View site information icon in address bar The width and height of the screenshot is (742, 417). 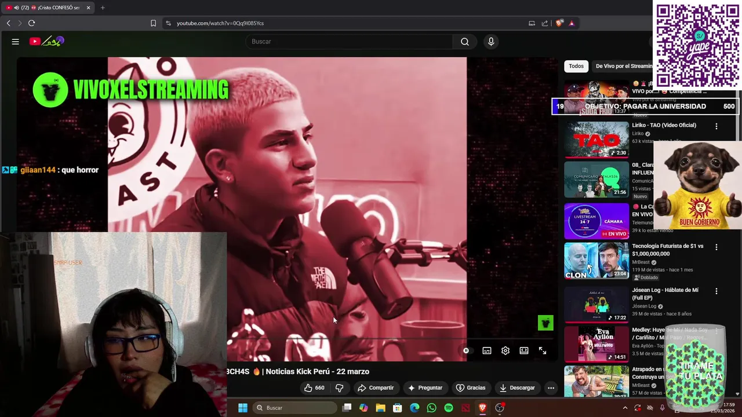coord(168,23)
